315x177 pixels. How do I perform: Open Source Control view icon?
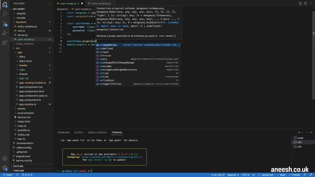[4, 24]
